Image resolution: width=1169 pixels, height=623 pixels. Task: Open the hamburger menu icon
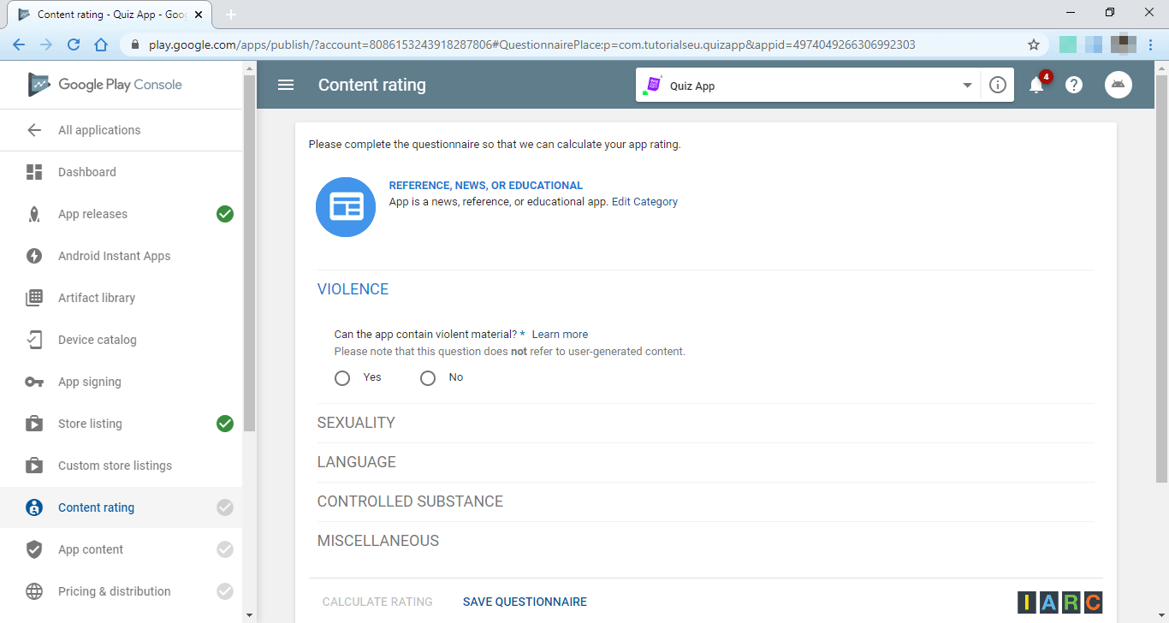(286, 85)
